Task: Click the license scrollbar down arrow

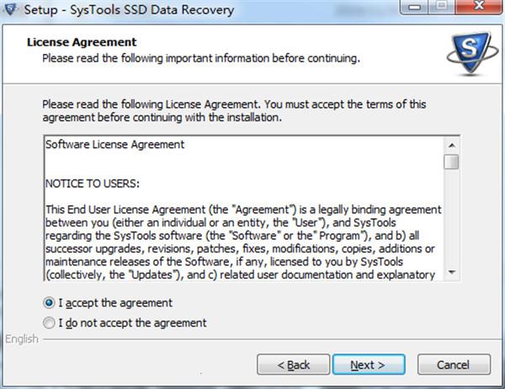Action: click(451, 273)
